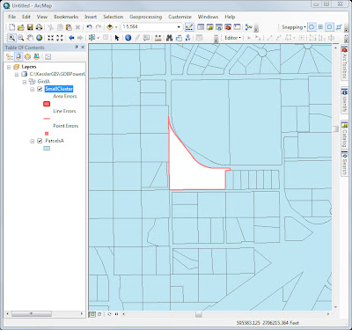352x330 pixels.
Task: Open the Python window icon
Action: pyautogui.click(x=237, y=27)
